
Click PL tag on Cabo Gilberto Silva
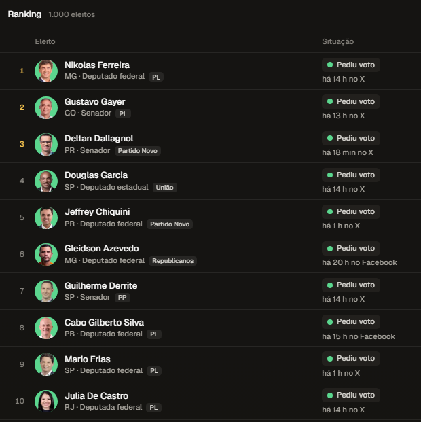point(154,334)
